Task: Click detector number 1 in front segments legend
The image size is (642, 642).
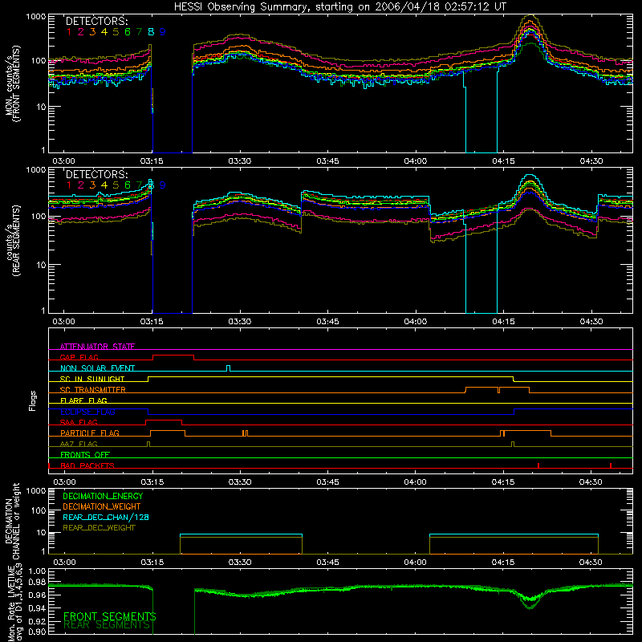Action: pyautogui.click(x=69, y=32)
